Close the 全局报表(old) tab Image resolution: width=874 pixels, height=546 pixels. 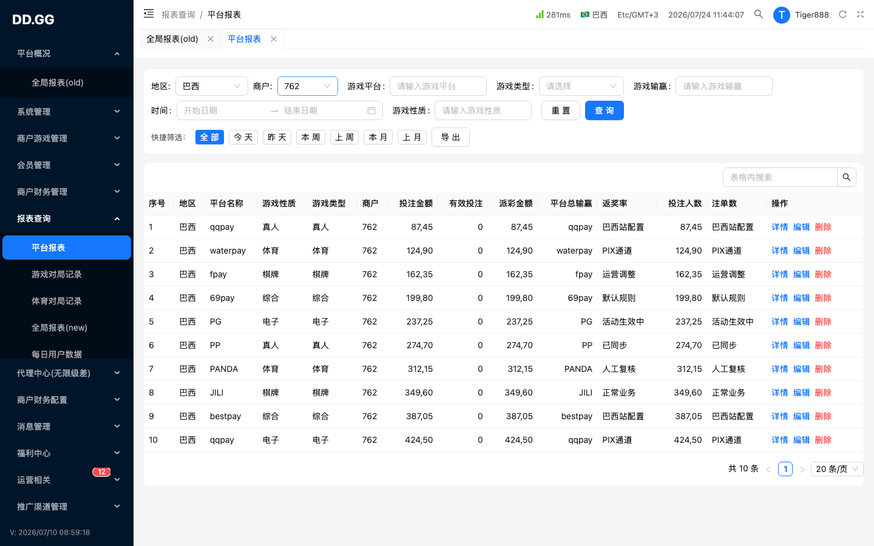pos(211,39)
